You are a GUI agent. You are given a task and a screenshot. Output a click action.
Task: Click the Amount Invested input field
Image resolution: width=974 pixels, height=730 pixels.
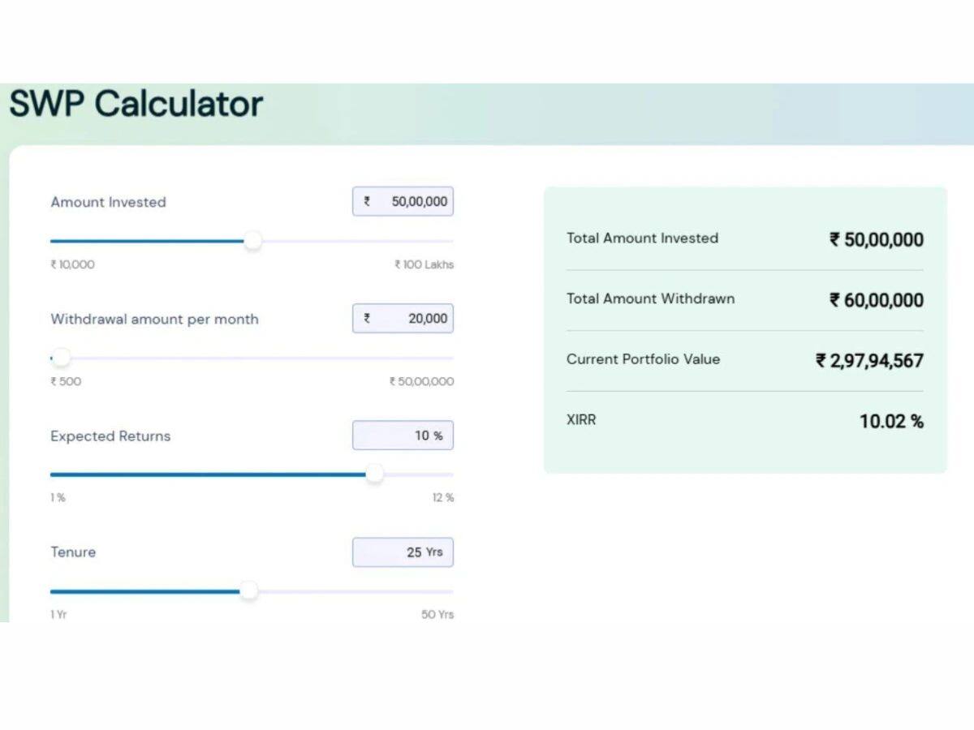click(x=403, y=202)
